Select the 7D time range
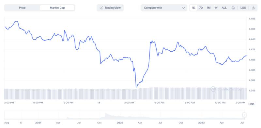The height and width of the screenshot is (128, 261). pyautogui.click(x=201, y=8)
